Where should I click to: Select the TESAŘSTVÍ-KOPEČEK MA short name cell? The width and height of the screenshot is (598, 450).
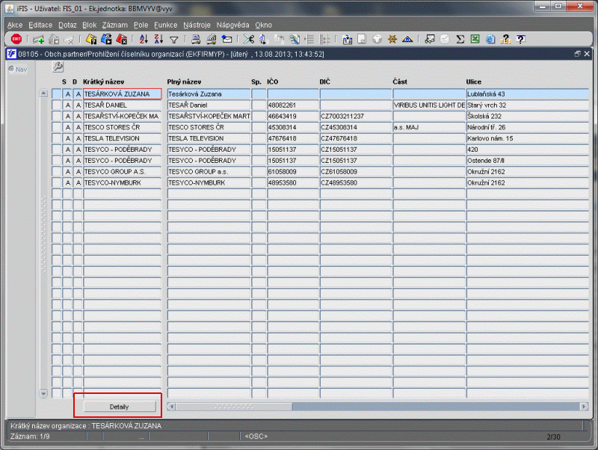(122, 116)
